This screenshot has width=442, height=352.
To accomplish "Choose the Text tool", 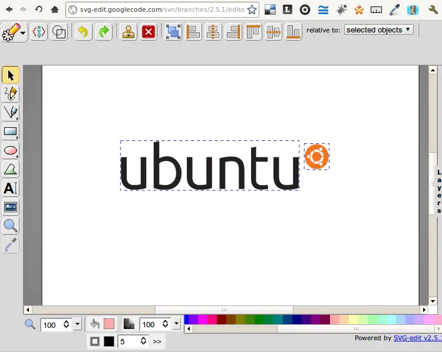I will 11,188.
